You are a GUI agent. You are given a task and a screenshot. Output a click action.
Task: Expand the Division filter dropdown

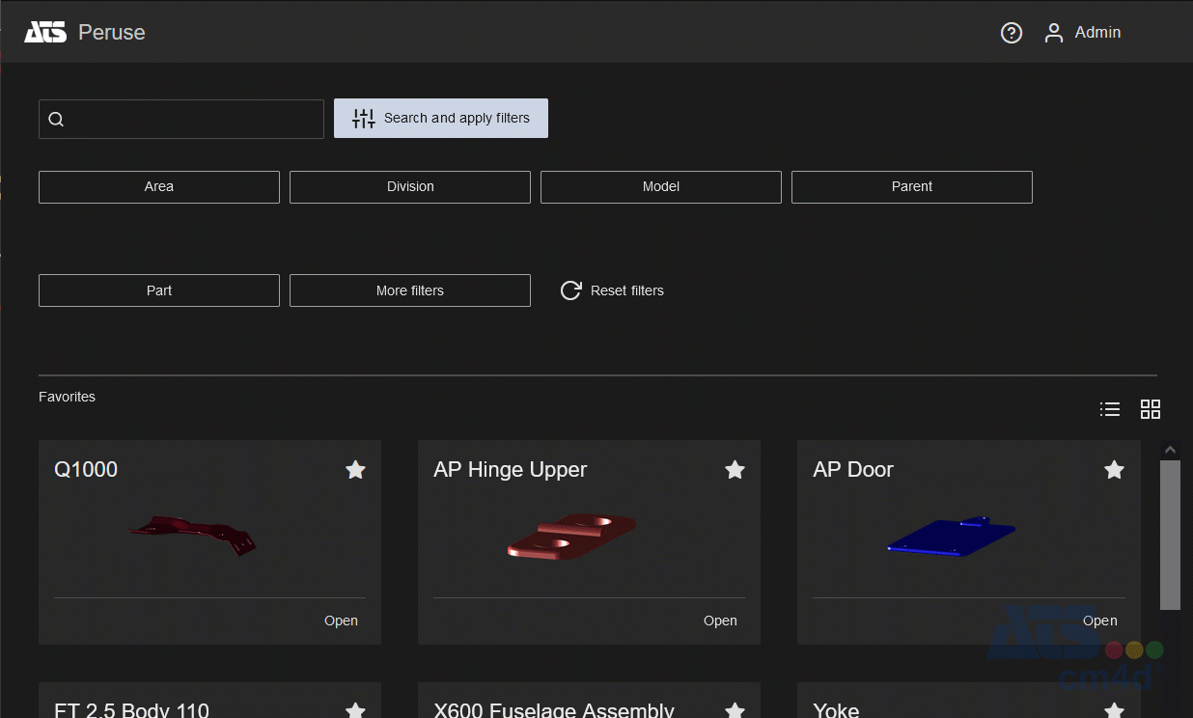(410, 187)
